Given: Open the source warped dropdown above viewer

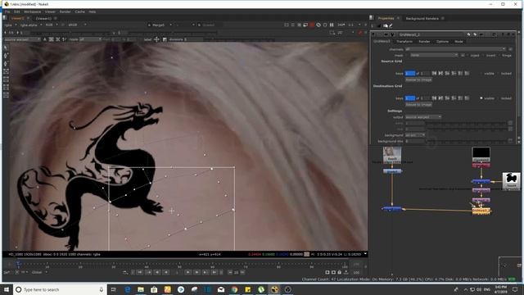Looking at the screenshot, I should tap(22, 39).
